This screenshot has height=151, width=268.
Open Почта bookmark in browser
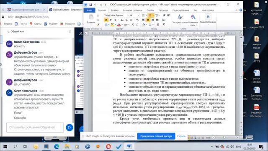[x=21, y=23]
